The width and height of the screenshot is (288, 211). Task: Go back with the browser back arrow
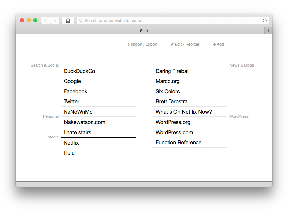(46, 20)
